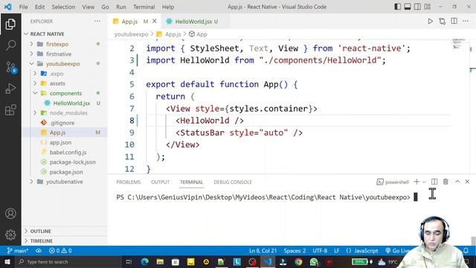Open Run and Debug view
This screenshot has height=268, width=476.
(x=10, y=89)
